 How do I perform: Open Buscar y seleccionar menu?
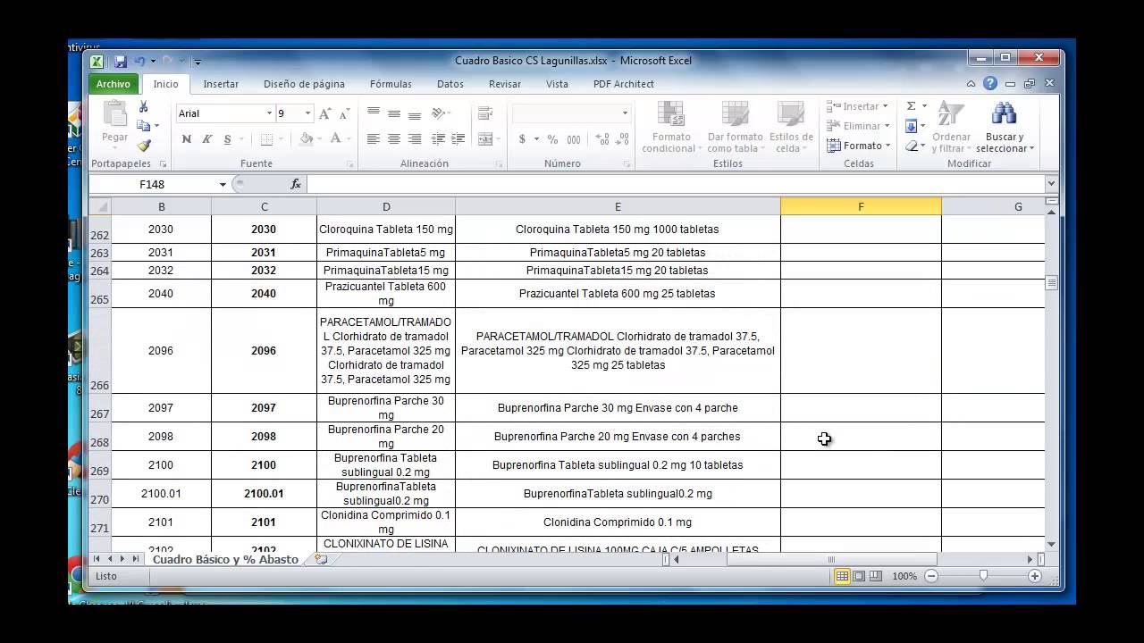point(1005,128)
